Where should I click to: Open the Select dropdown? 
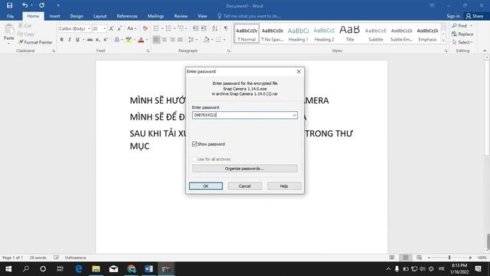pyautogui.click(x=462, y=42)
